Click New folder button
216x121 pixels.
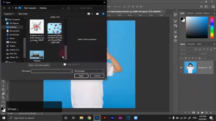pos(23,14)
